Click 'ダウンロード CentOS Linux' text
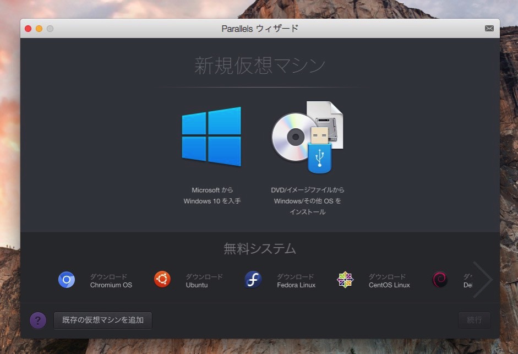Viewport: 518px width, 354px height. [x=389, y=281]
